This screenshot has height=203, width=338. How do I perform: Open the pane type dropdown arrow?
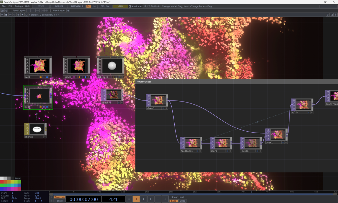(x=2, y=15)
